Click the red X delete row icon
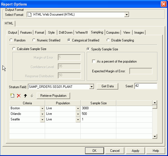The height and width of the screenshot is (156, 168). [x=19, y=96]
